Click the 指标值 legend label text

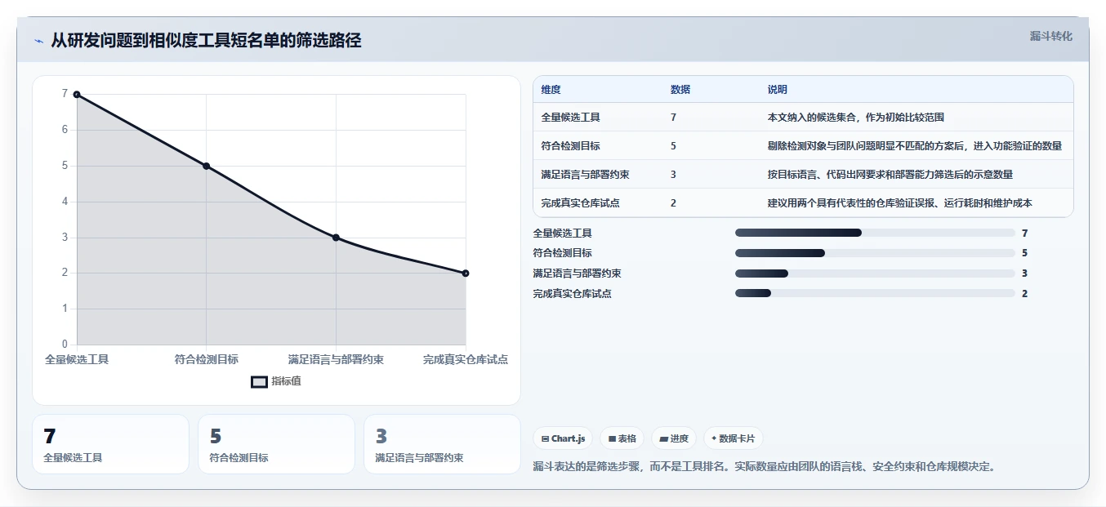[x=287, y=381]
